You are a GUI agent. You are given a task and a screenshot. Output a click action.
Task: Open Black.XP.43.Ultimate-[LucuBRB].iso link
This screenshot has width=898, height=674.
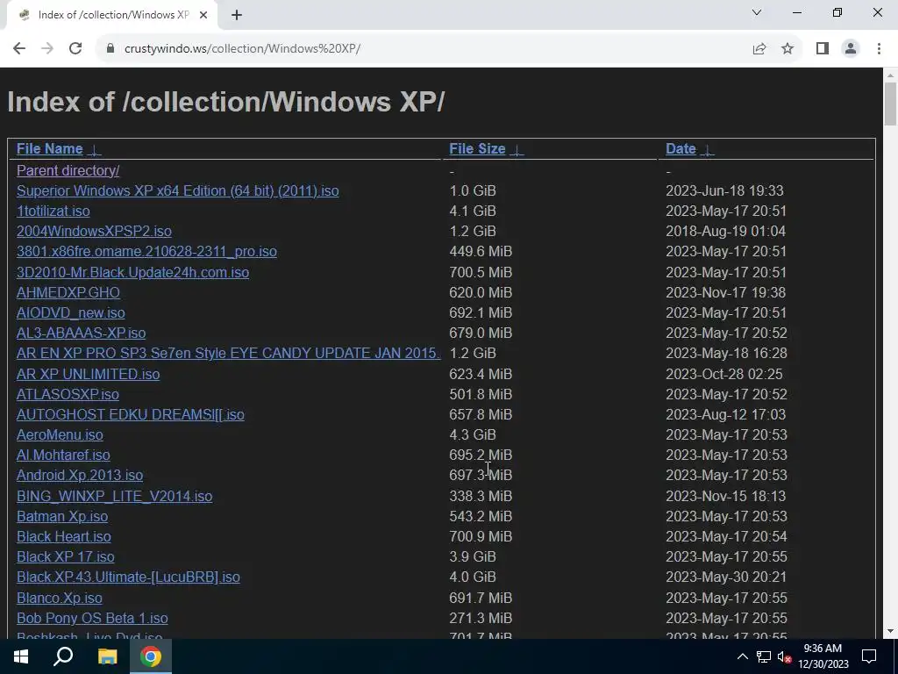128,577
